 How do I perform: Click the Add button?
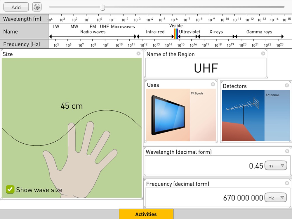[x=16, y=7]
